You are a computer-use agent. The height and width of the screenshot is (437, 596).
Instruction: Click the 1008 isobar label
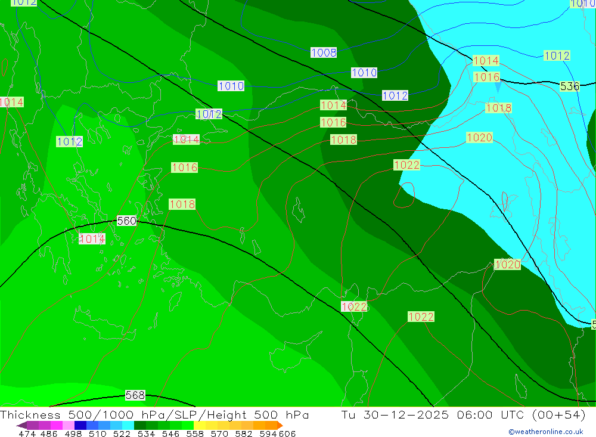click(324, 52)
